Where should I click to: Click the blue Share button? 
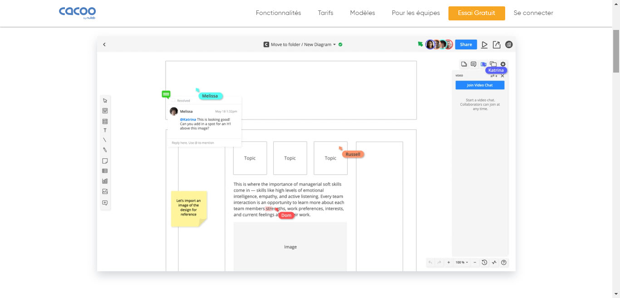pyautogui.click(x=466, y=44)
